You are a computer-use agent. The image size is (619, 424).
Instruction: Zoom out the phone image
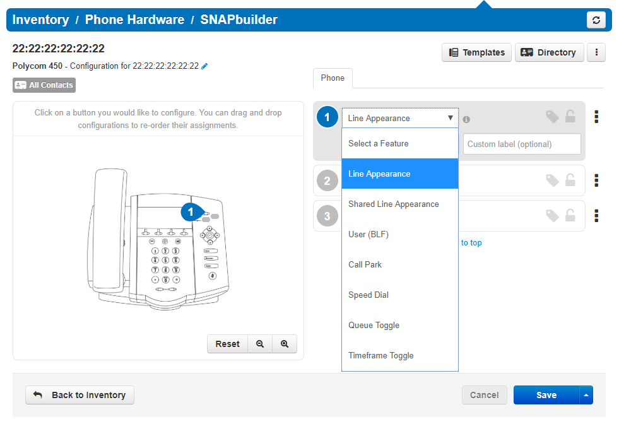[x=260, y=344]
